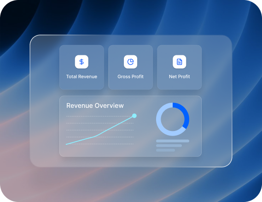Screen dimensions: 262x202
Task: Click the Revenue Overview heading
Action: coord(95,106)
